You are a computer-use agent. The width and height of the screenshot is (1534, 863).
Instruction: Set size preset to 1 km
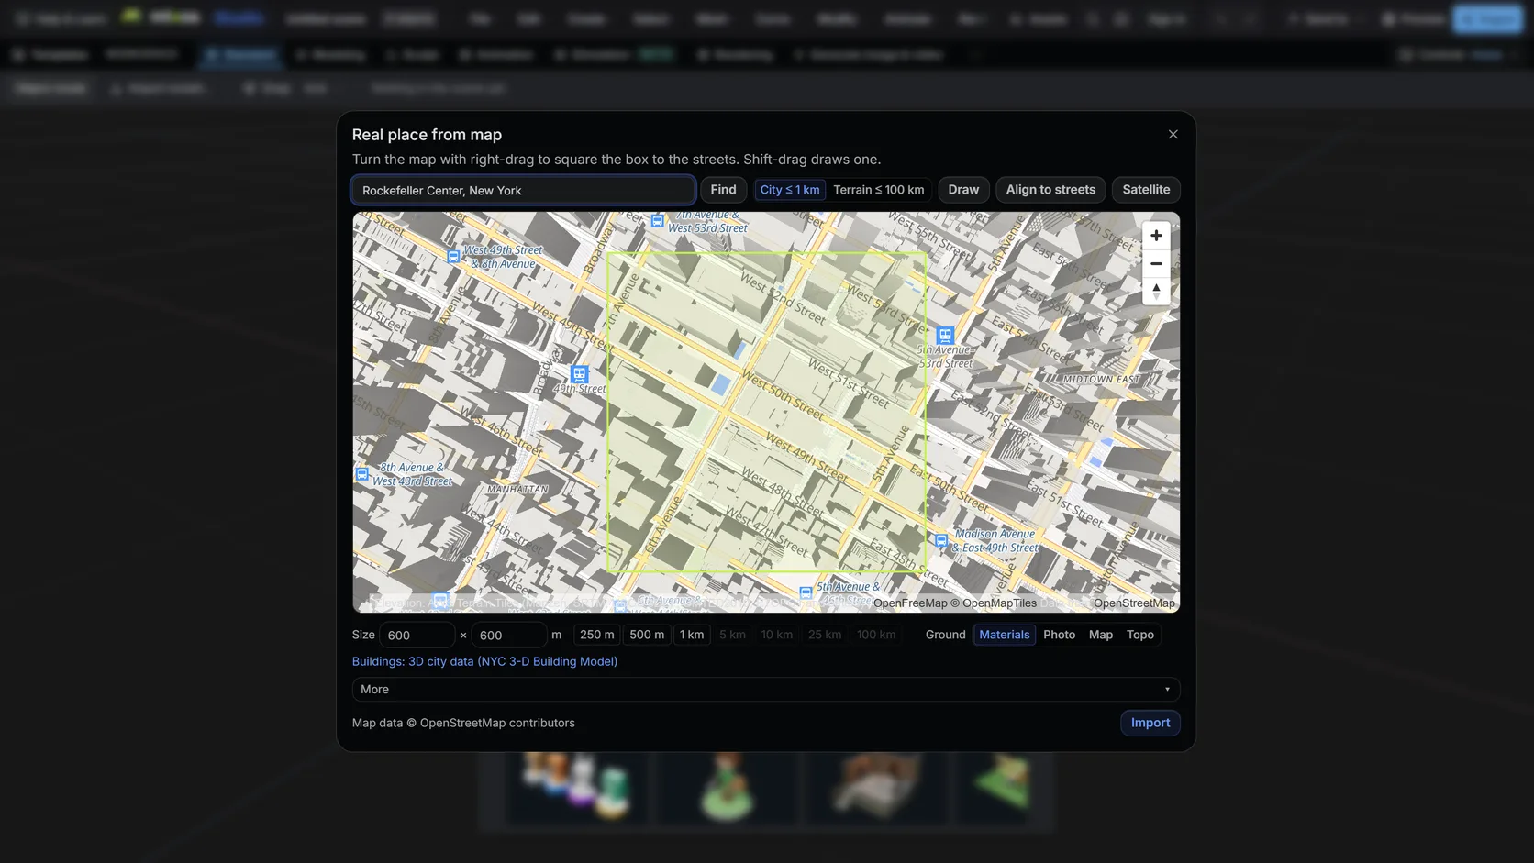pyautogui.click(x=692, y=635)
